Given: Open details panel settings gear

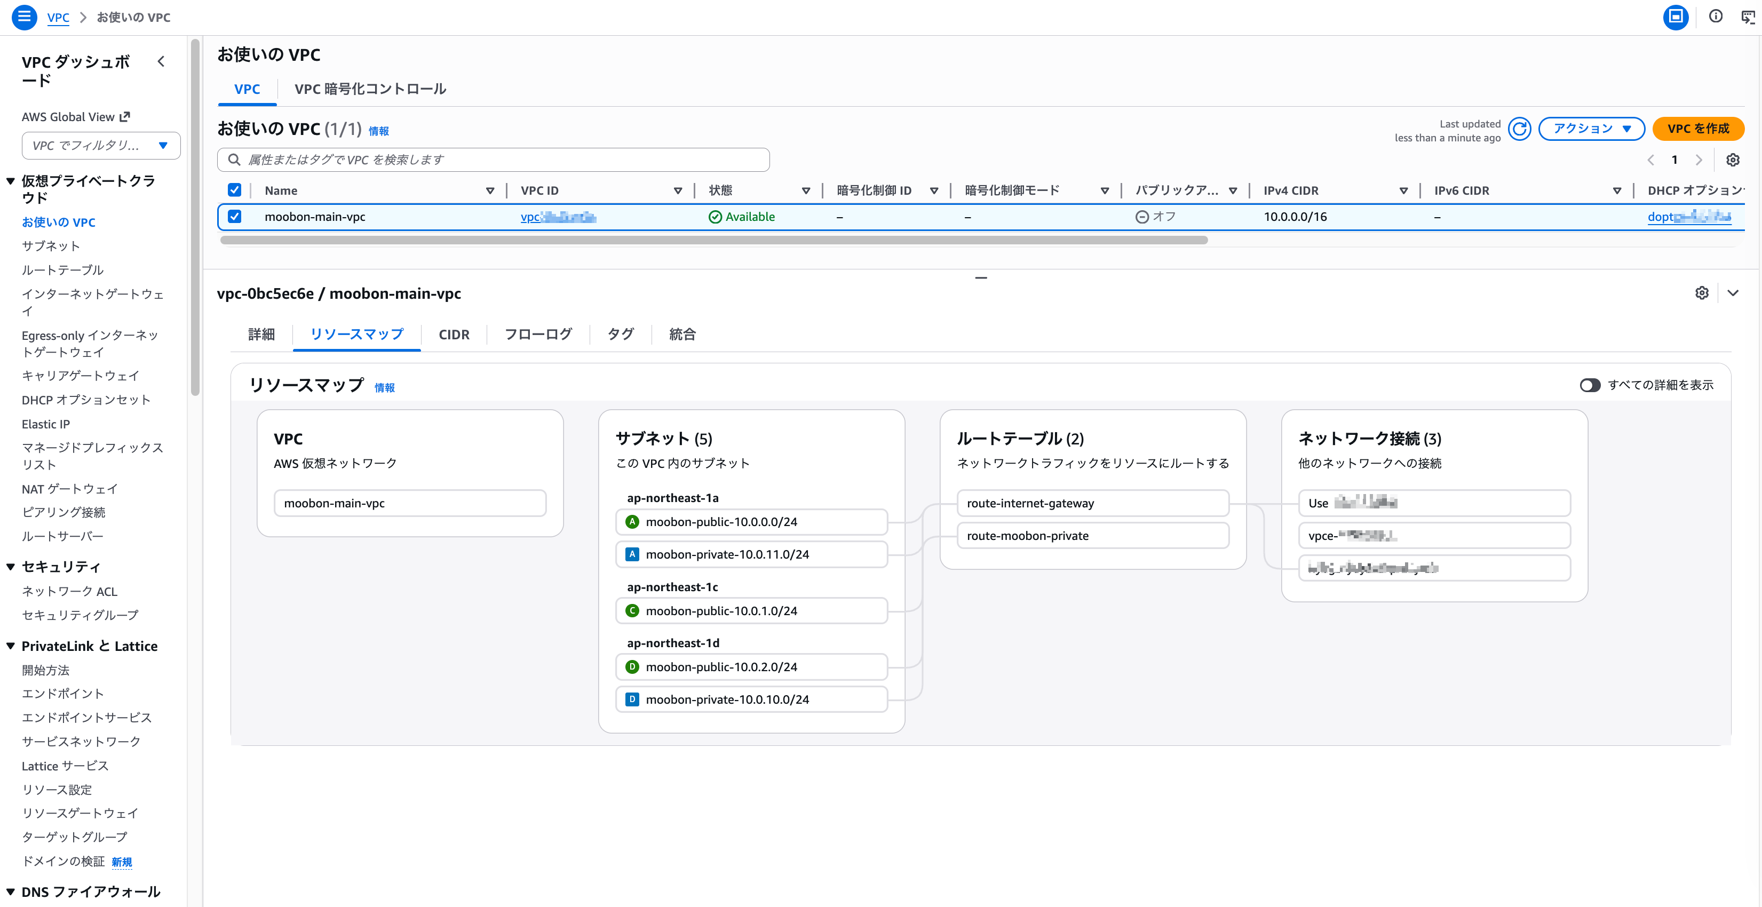Looking at the screenshot, I should point(1702,293).
